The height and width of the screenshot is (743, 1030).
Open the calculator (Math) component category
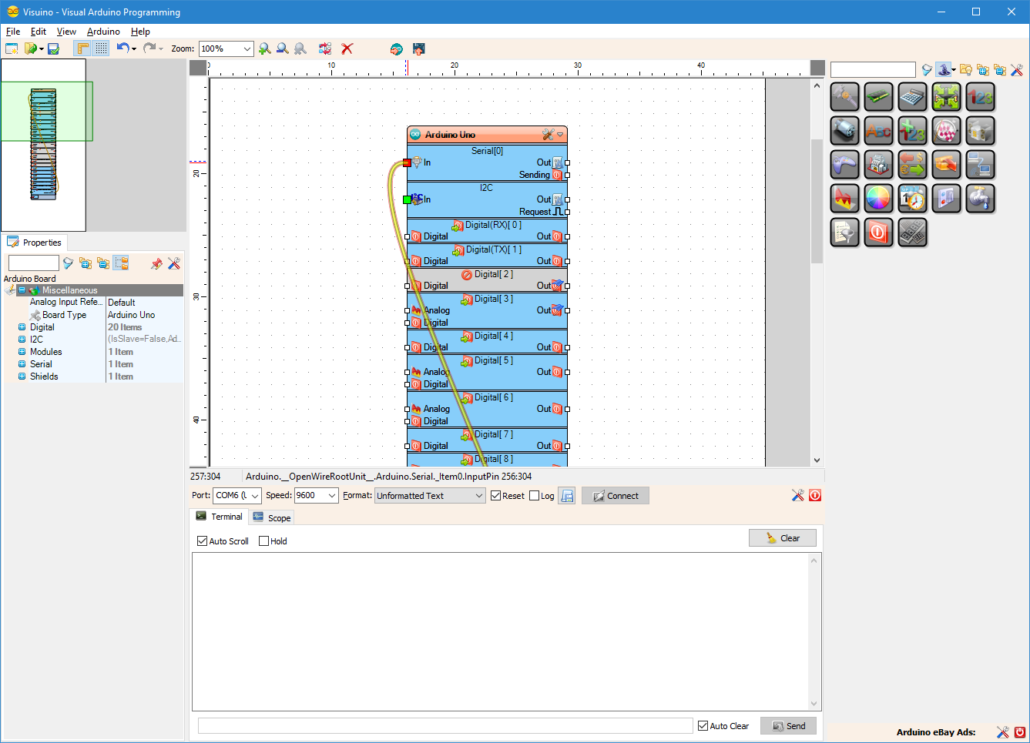[x=912, y=97]
